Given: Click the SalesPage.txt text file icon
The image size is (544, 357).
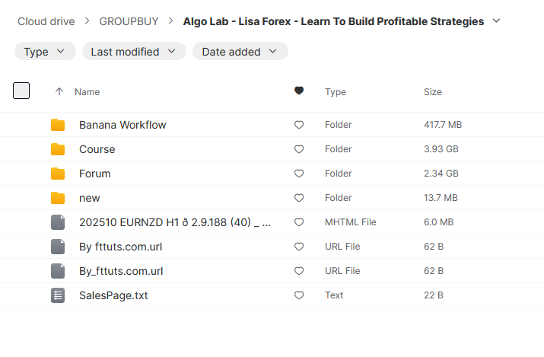Looking at the screenshot, I should (58, 295).
